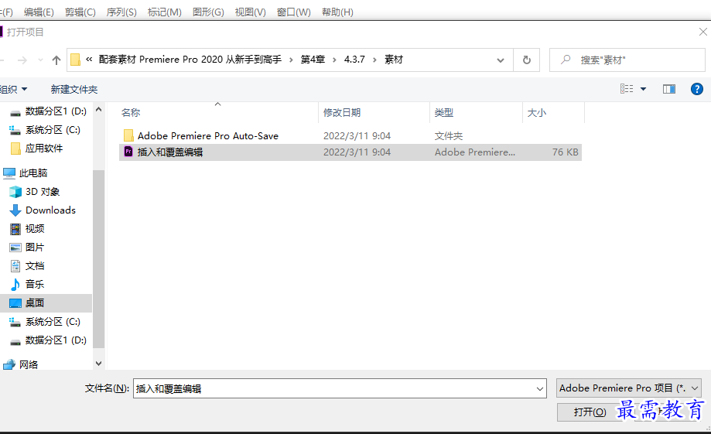Expand the 文件名 combo box dropdown
Screen dimensions: 711x434
539,388
